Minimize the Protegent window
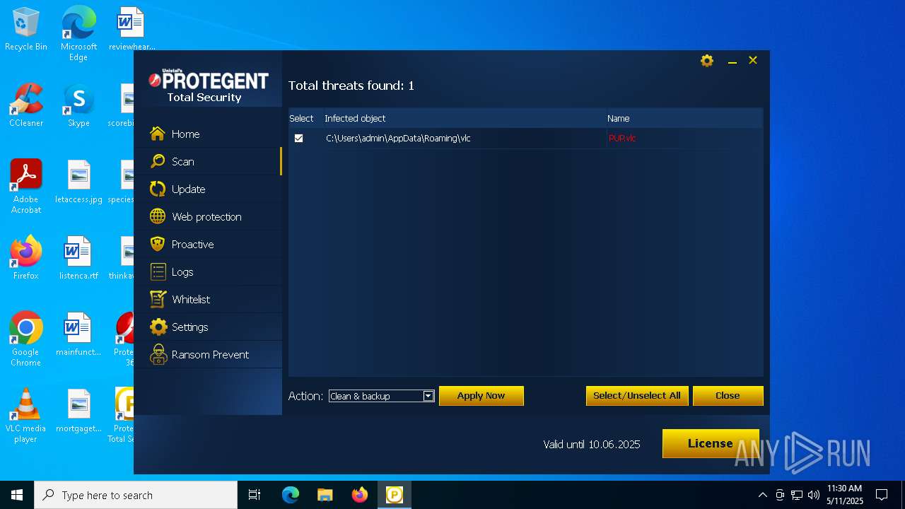Image resolution: width=905 pixels, height=509 pixels. coord(732,62)
